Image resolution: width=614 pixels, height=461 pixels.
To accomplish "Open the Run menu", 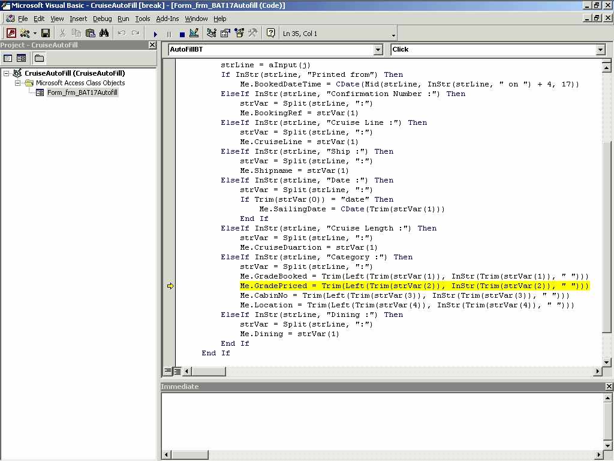I will [123, 19].
